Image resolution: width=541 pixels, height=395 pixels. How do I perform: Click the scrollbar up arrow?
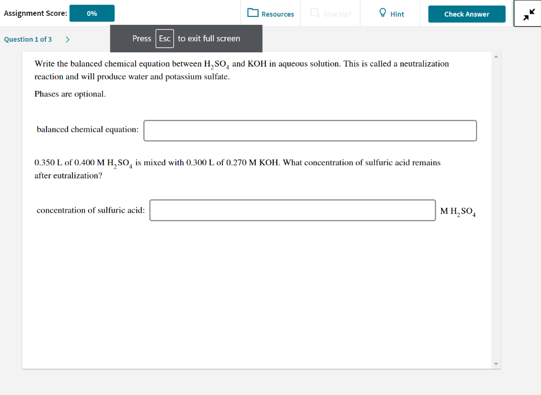[x=496, y=56]
